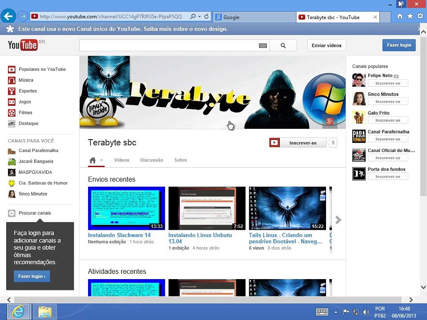Click the POR PTB2 language indicator
427x320 pixels.
point(380,312)
